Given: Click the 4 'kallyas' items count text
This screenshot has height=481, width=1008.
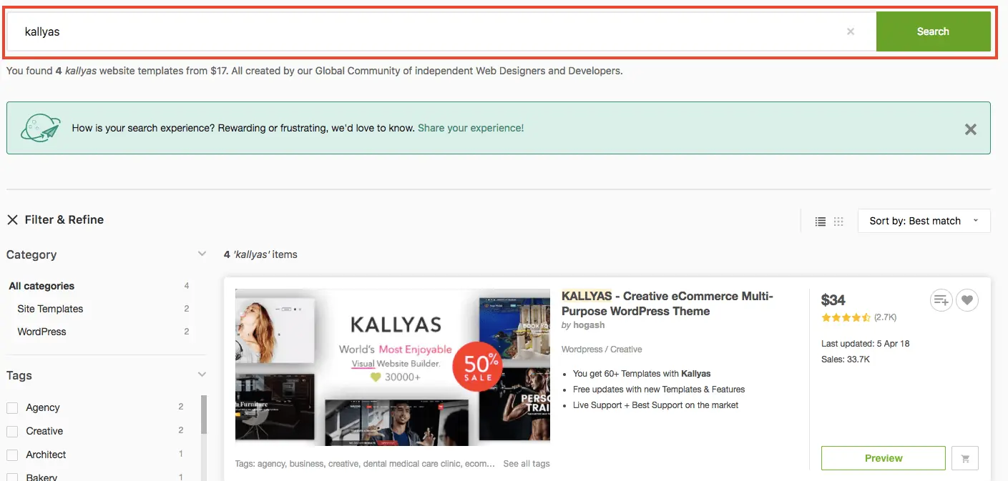Looking at the screenshot, I should point(260,254).
